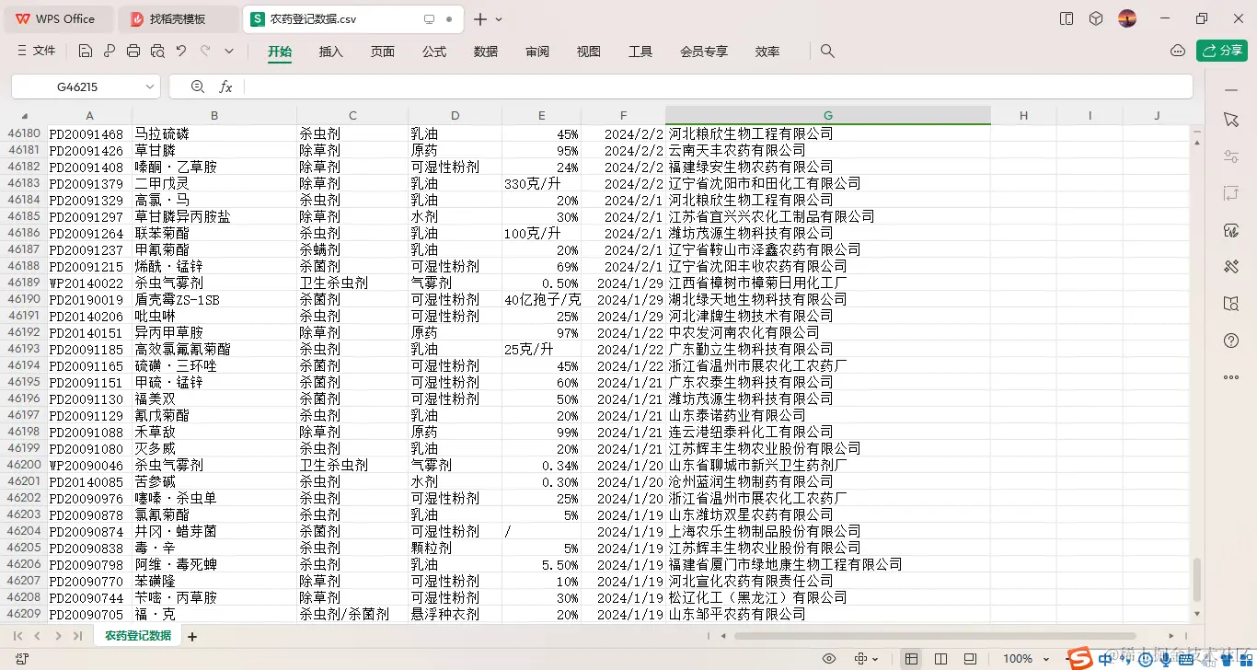Viewport: 1257px width, 670px height.
Task: Toggle the reading mode crosshair icon
Action: point(861,659)
